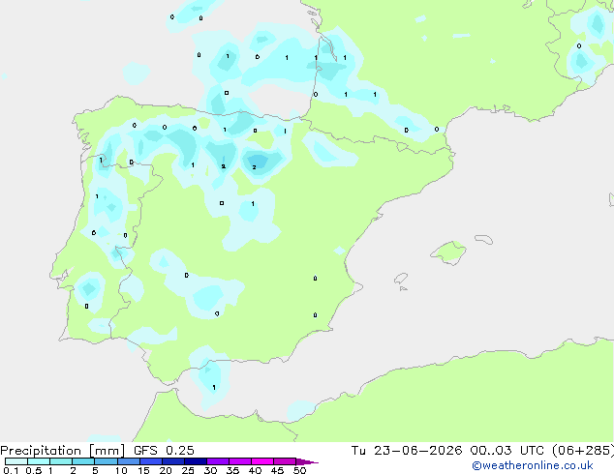
Task: Click the 00..03 UTC time label
Action: pos(507,451)
